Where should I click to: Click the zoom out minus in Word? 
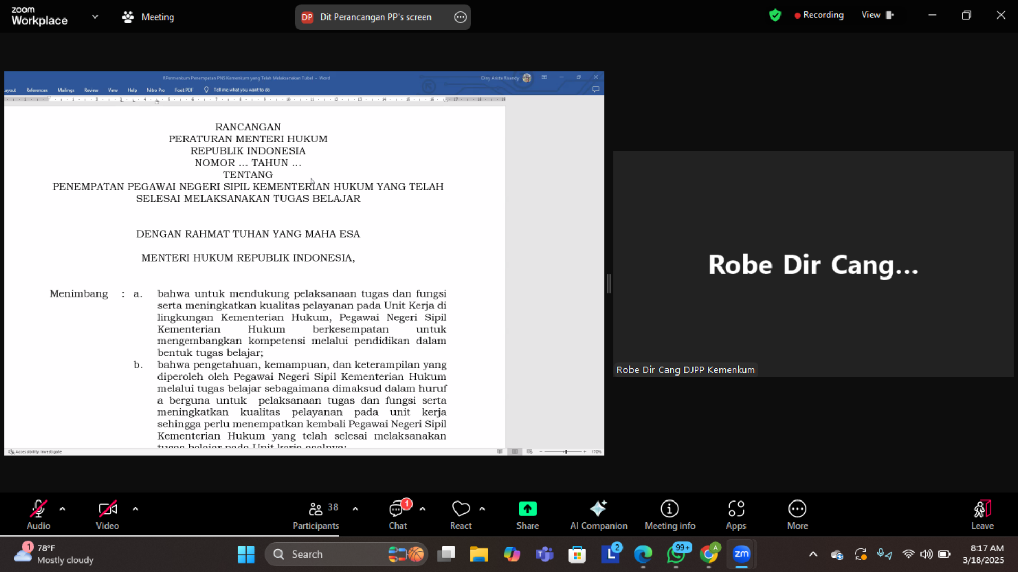[541, 452]
